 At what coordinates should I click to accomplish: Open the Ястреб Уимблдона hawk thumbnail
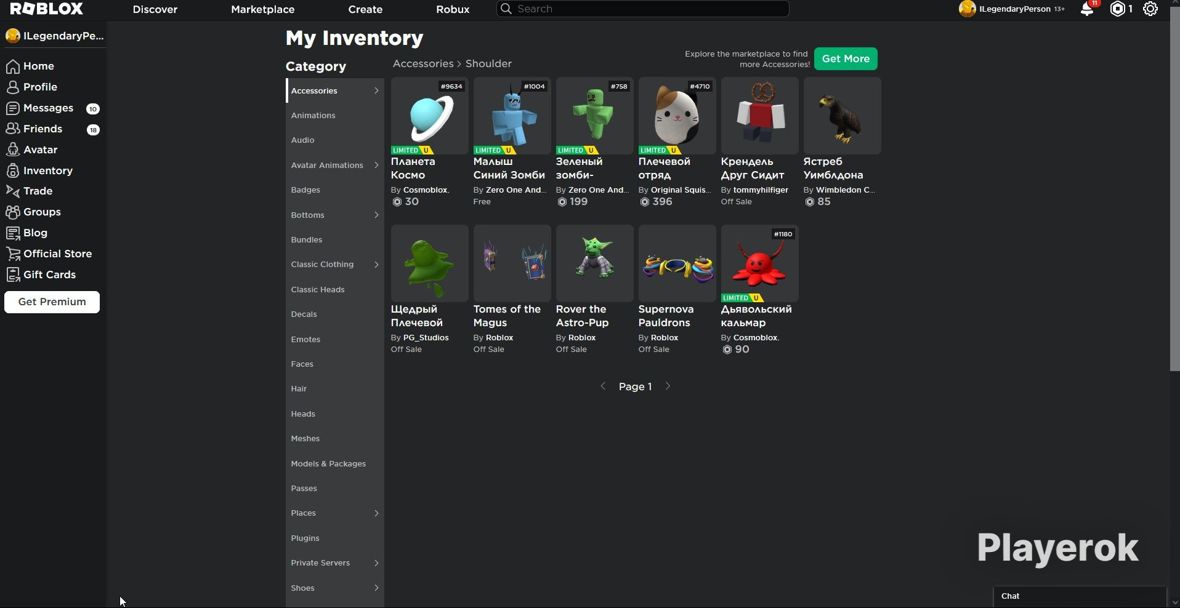pos(843,116)
